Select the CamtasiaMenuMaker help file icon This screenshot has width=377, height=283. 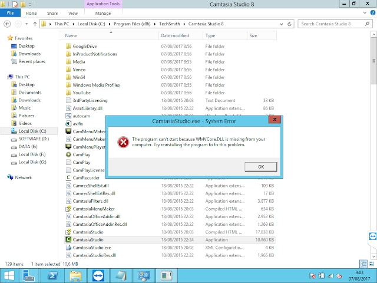pyautogui.click(x=68, y=209)
